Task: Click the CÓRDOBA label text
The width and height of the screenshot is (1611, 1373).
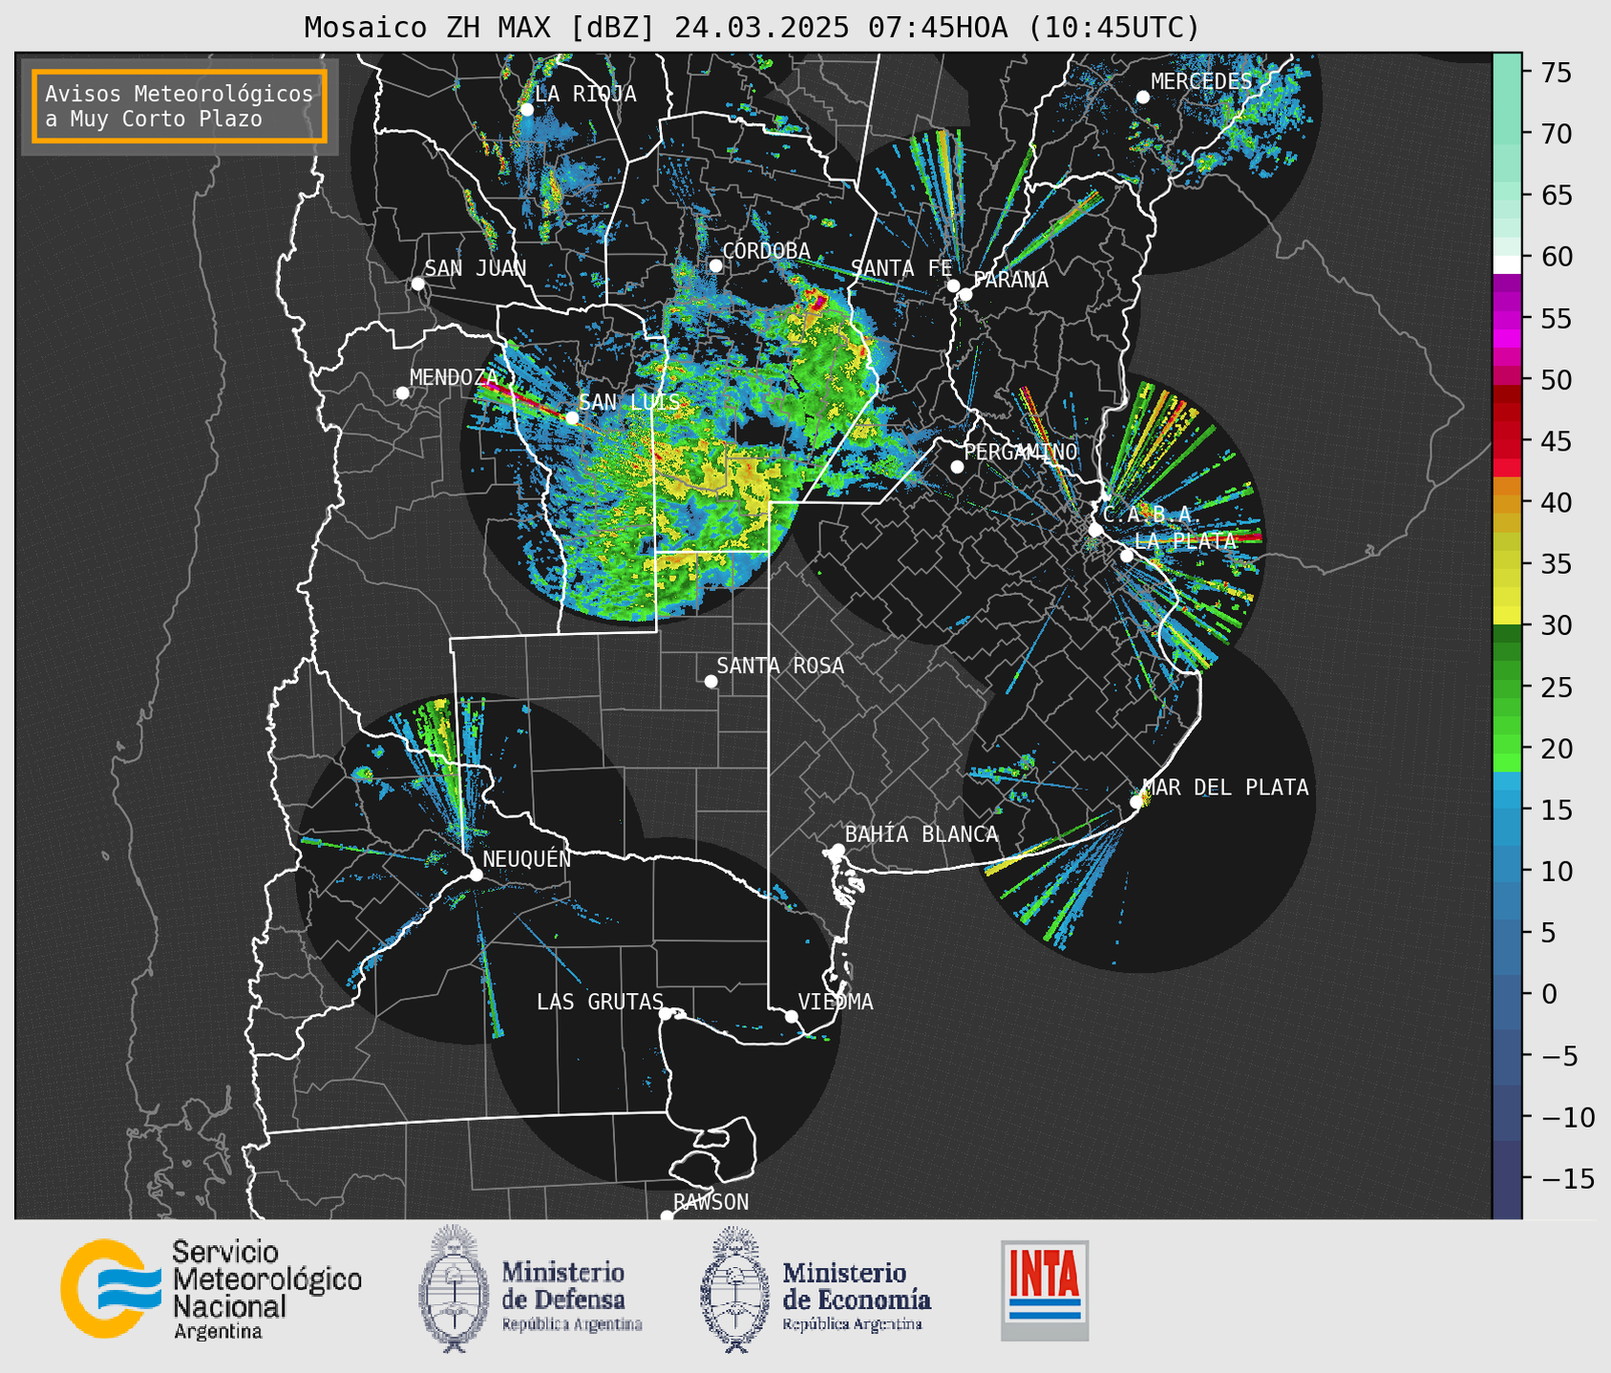Action: coord(766,250)
